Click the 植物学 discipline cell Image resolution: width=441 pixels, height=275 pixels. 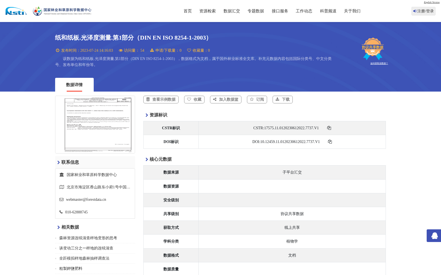click(x=292, y=241)
